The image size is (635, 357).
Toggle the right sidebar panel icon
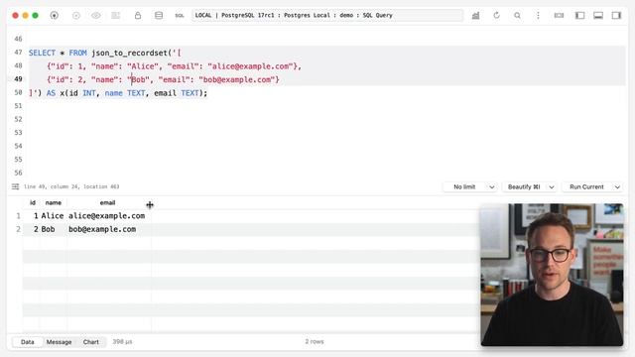click(x=616, y=16)
